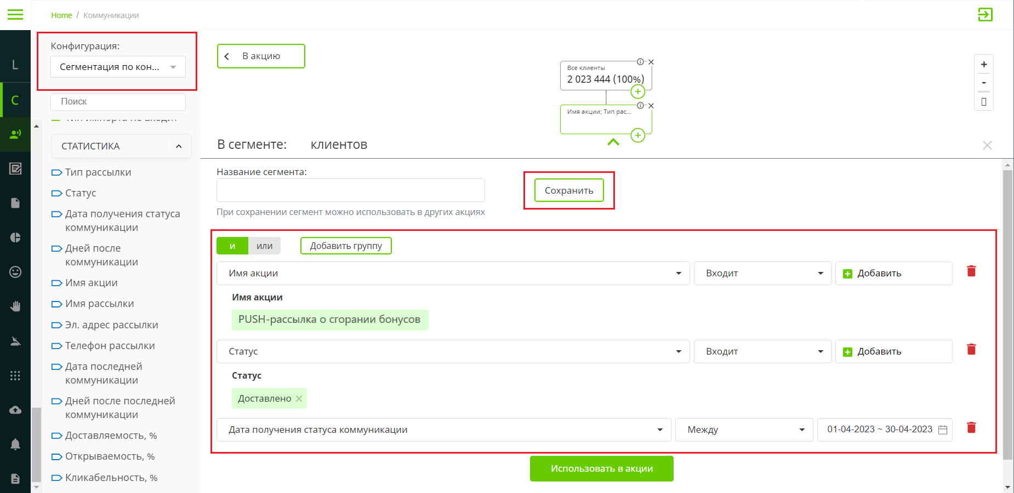Viewport: 1014px width, 493px height.
Task: Open the bell notifications sidebar icon
Action: 15,444
